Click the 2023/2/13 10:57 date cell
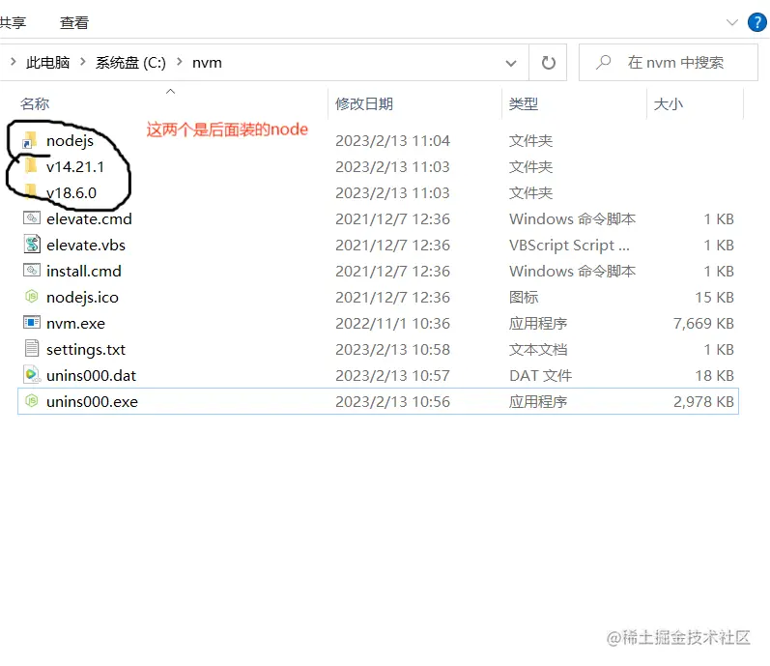This screenshot has height=666, width=770. (392, 376)
